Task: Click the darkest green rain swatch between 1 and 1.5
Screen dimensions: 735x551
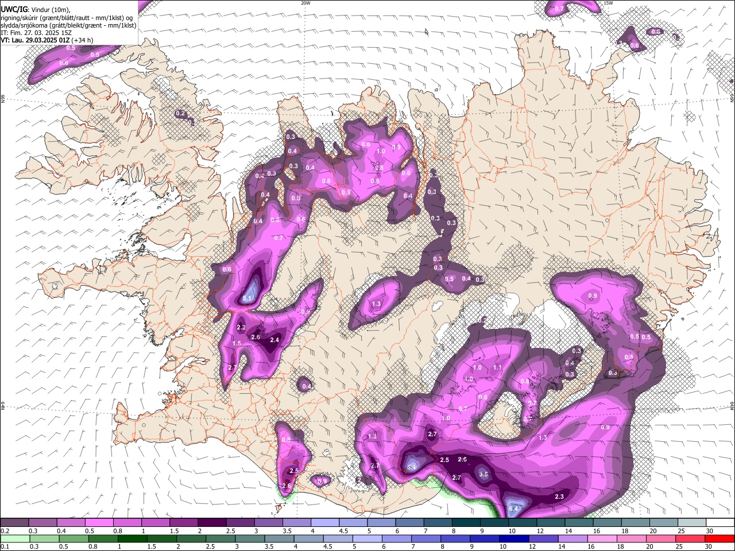Action: pyautogui.click(x=134, y=538)
